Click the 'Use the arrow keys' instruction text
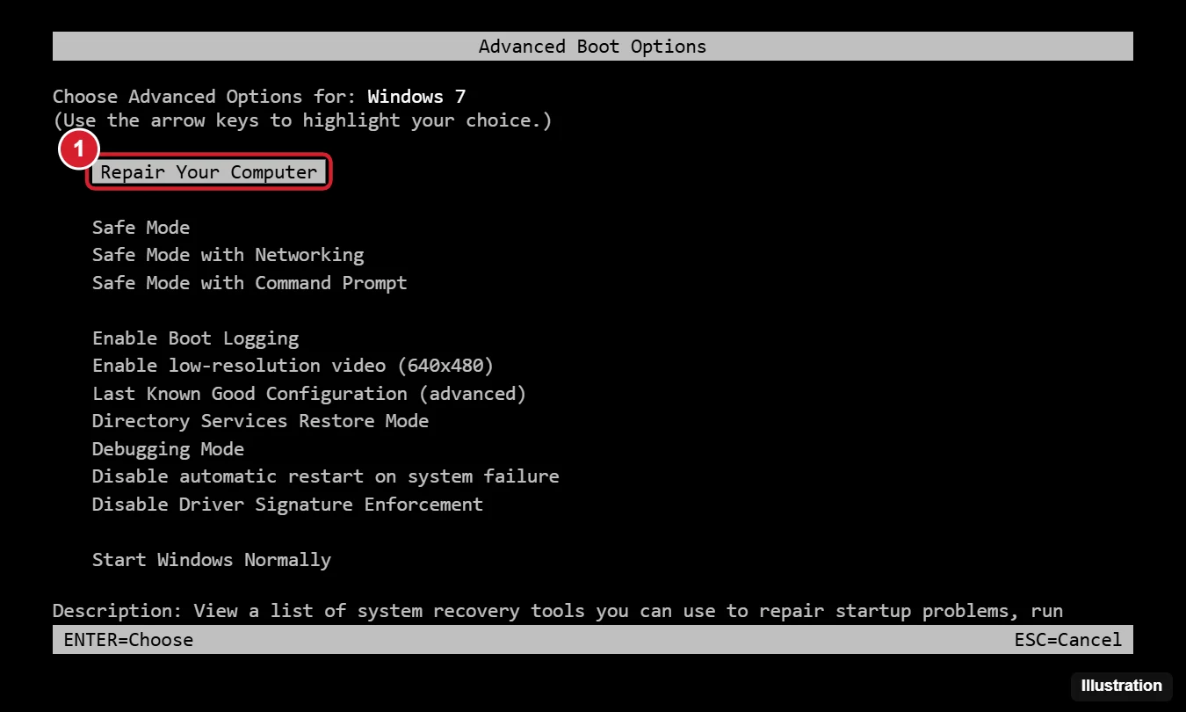Viewport: 1186px width, 712px height. (x=302, y=120)
